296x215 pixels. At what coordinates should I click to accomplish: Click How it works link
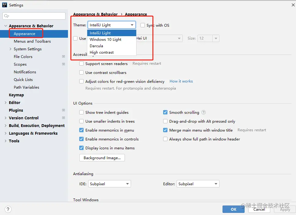(x=181, y=81)
